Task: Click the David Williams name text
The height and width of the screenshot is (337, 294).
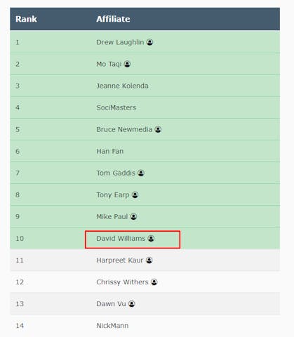Action: point(121,239)
